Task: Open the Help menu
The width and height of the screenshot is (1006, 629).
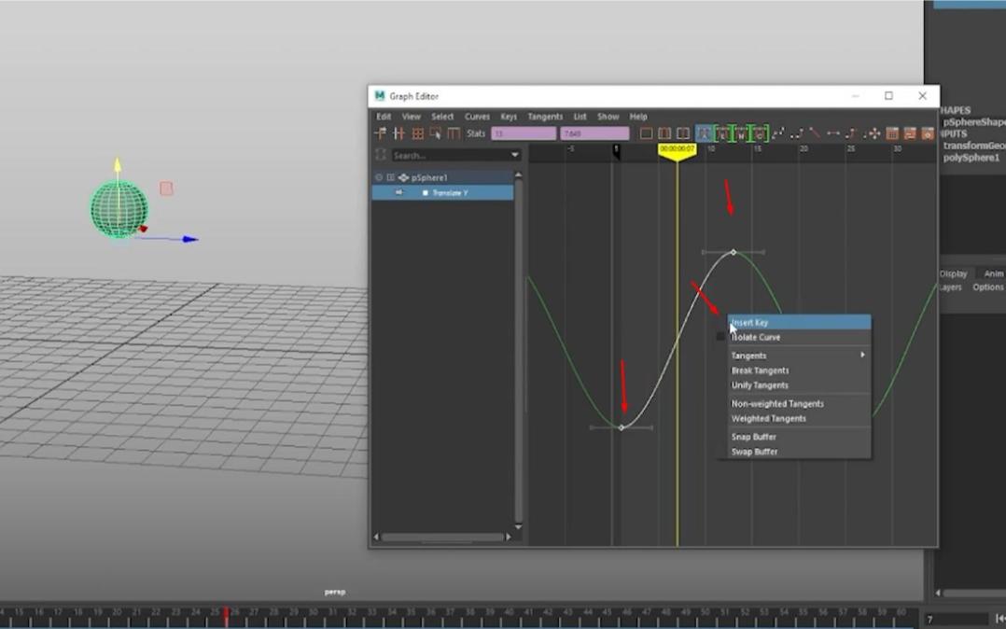Action: point(638,116)
